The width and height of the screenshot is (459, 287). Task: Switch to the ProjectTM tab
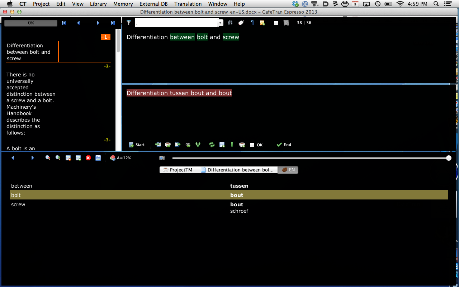[178, 170]
